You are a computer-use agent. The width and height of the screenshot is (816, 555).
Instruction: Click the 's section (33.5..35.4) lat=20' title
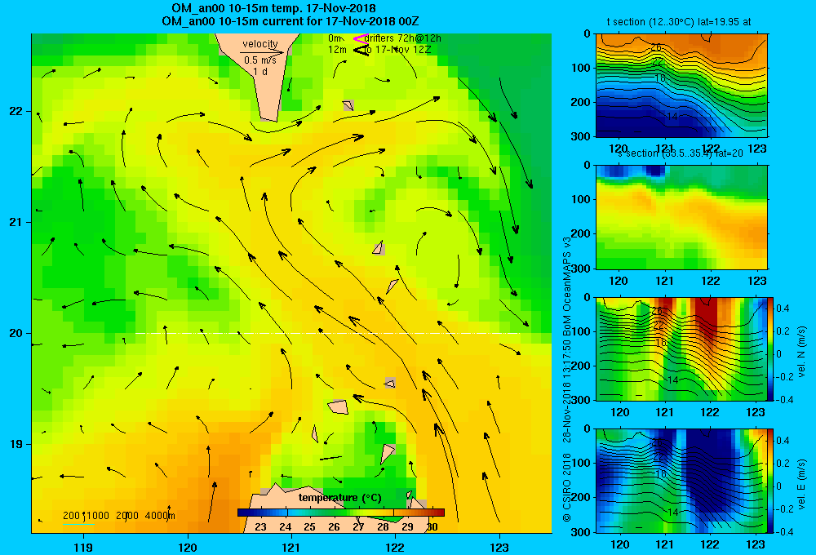click(x=681, y=153)
